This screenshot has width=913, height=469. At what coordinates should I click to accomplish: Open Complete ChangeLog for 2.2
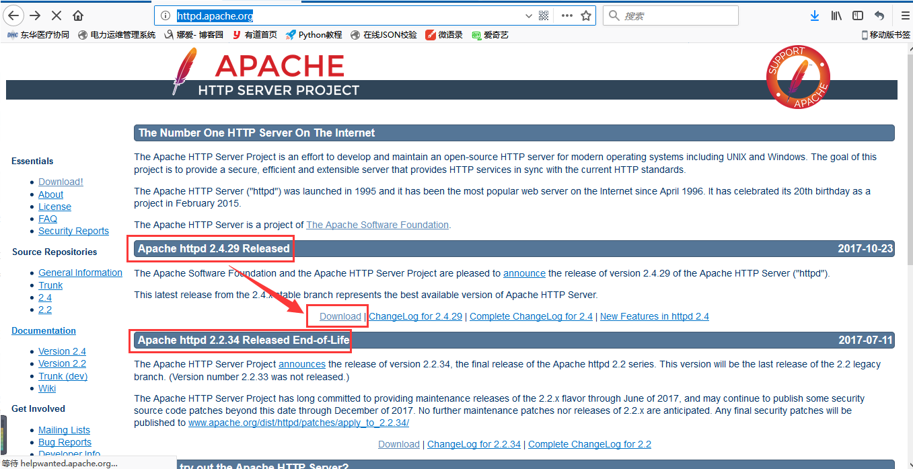589,444
